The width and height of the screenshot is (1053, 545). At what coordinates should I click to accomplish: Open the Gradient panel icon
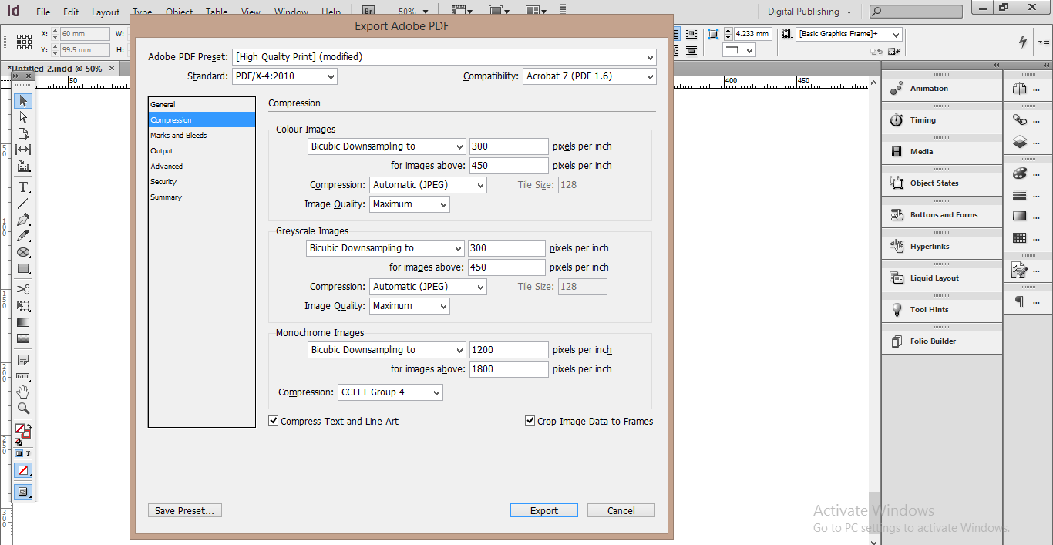[x=1020, y=217]
